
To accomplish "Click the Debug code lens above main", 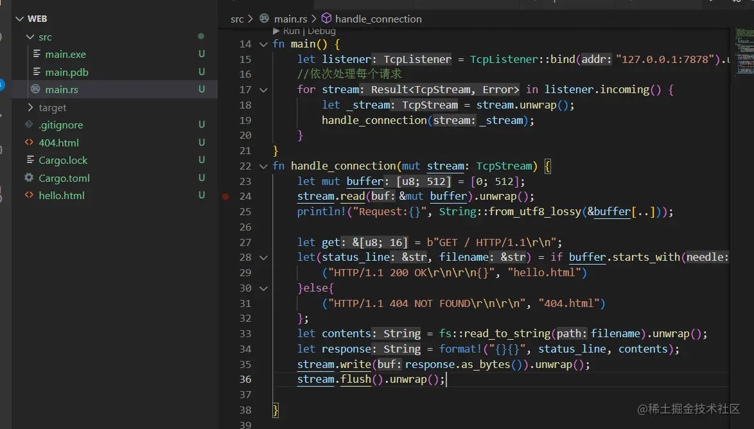I will pos(322,31).
